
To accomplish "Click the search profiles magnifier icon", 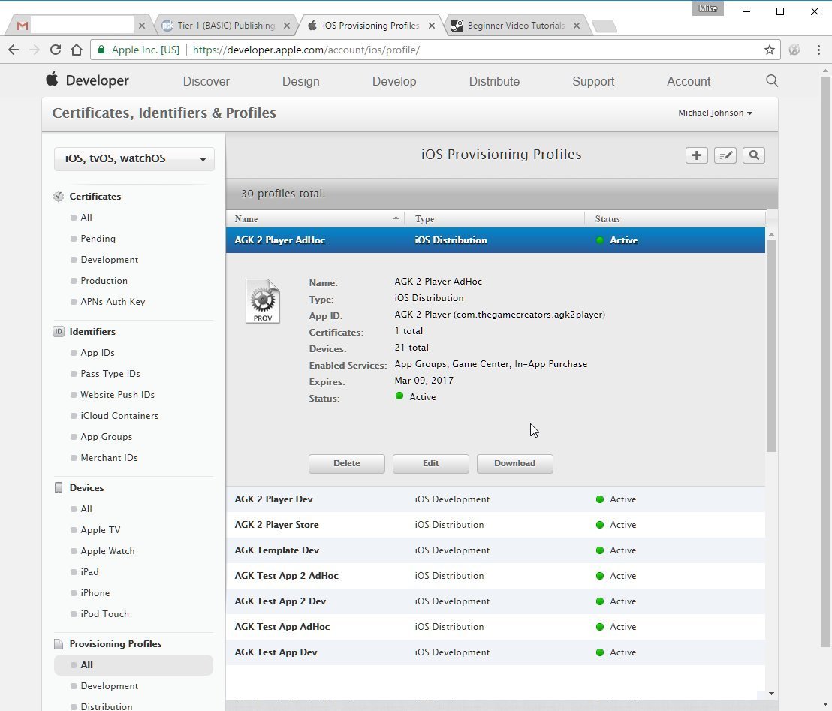I will (x=754, y=155).
